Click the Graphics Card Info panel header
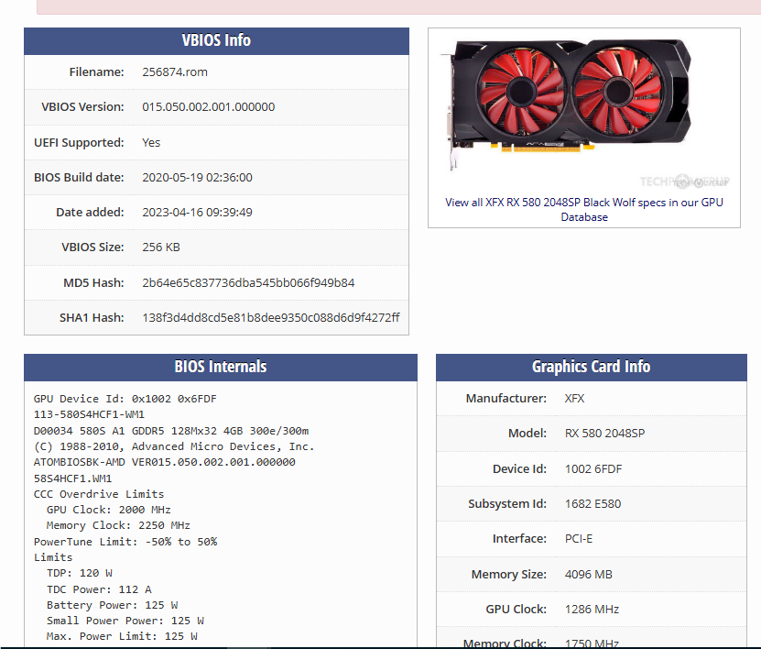761x649 pixels. 592,368
